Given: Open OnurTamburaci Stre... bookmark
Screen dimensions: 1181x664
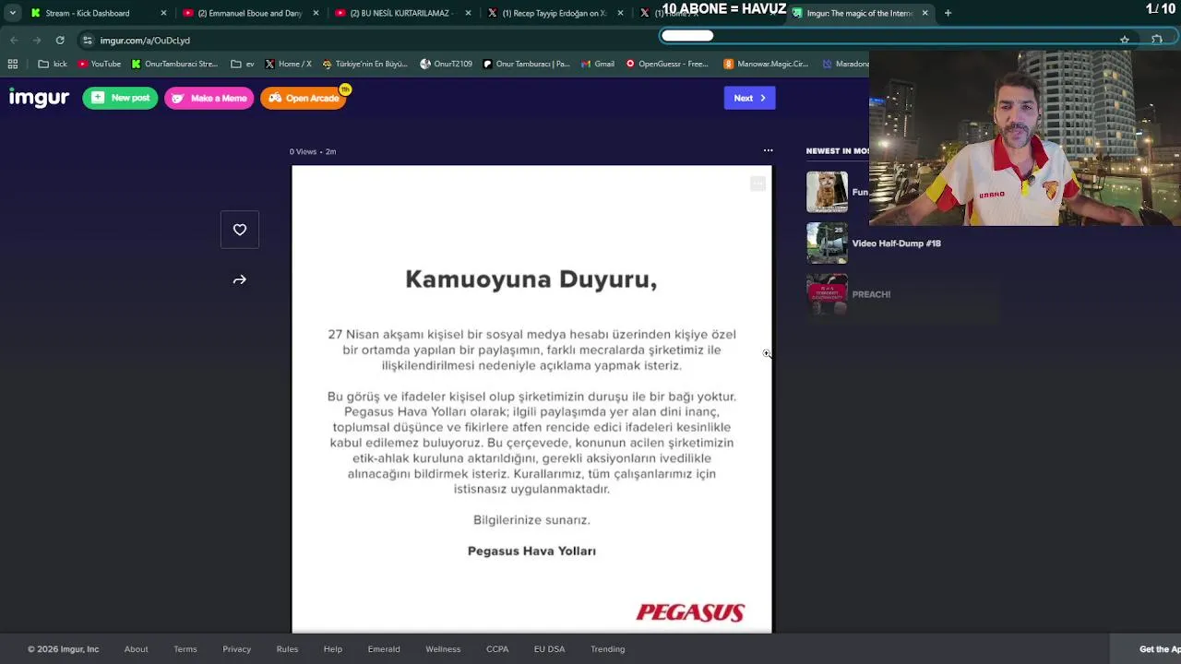Looking at the screenshot, I should [x=174, y=64].
